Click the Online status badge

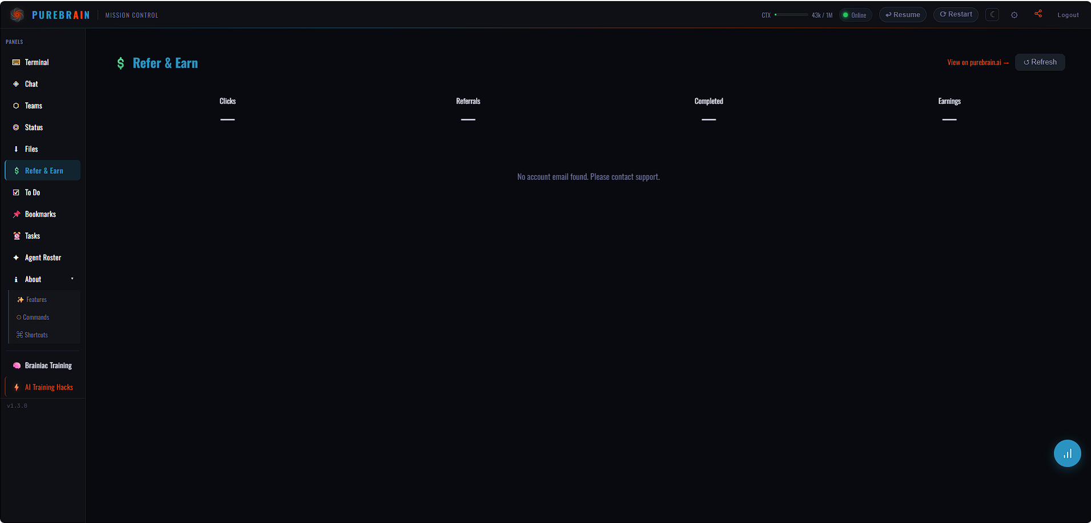855,15
